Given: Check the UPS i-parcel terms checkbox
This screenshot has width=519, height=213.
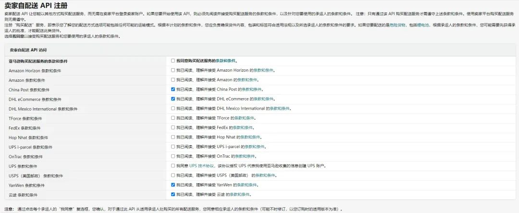Looking at the screenshot, I should click(173, 147).
